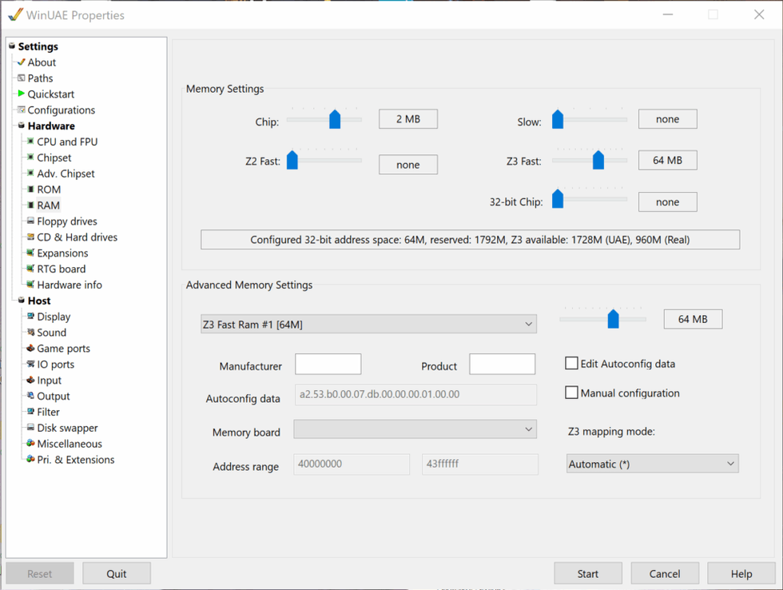The image size is (783, 590).
Task: Open the Quickstart page
Action: point(51,94)
